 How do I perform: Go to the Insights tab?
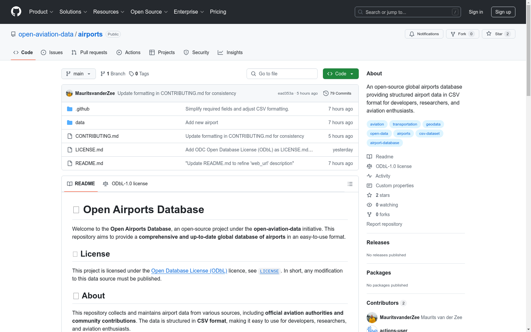tap(230, 52)
